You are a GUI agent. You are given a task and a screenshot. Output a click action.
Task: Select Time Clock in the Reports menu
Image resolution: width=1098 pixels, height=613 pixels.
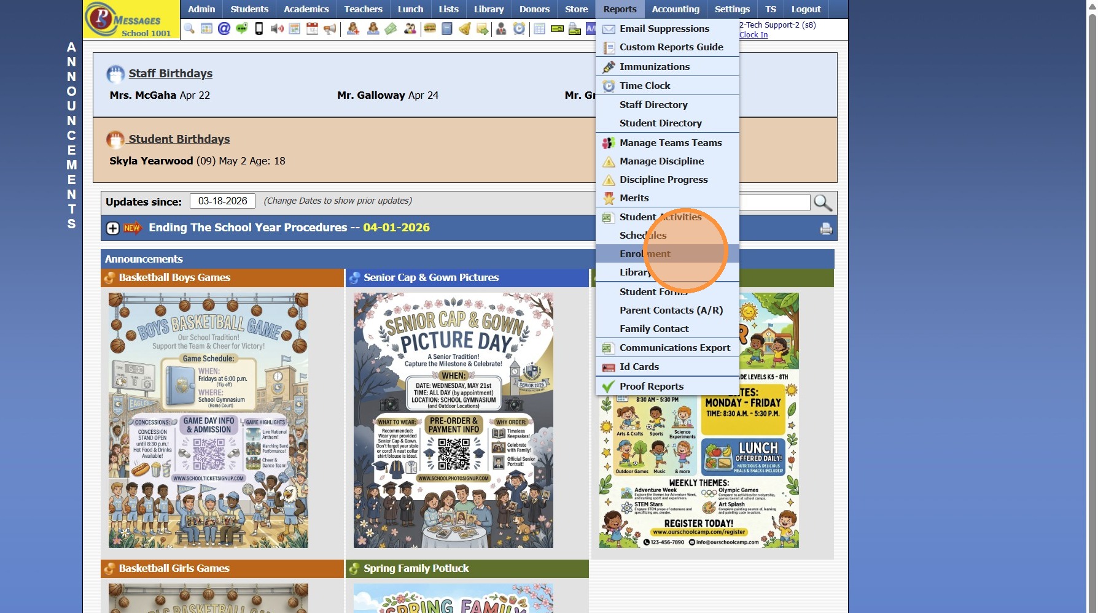coord(668,86)
